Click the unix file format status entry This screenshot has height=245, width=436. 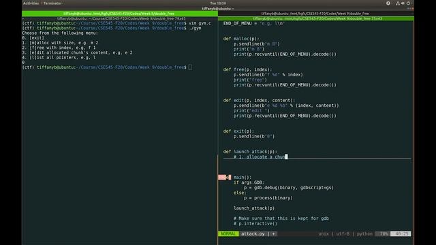point(324,234)
